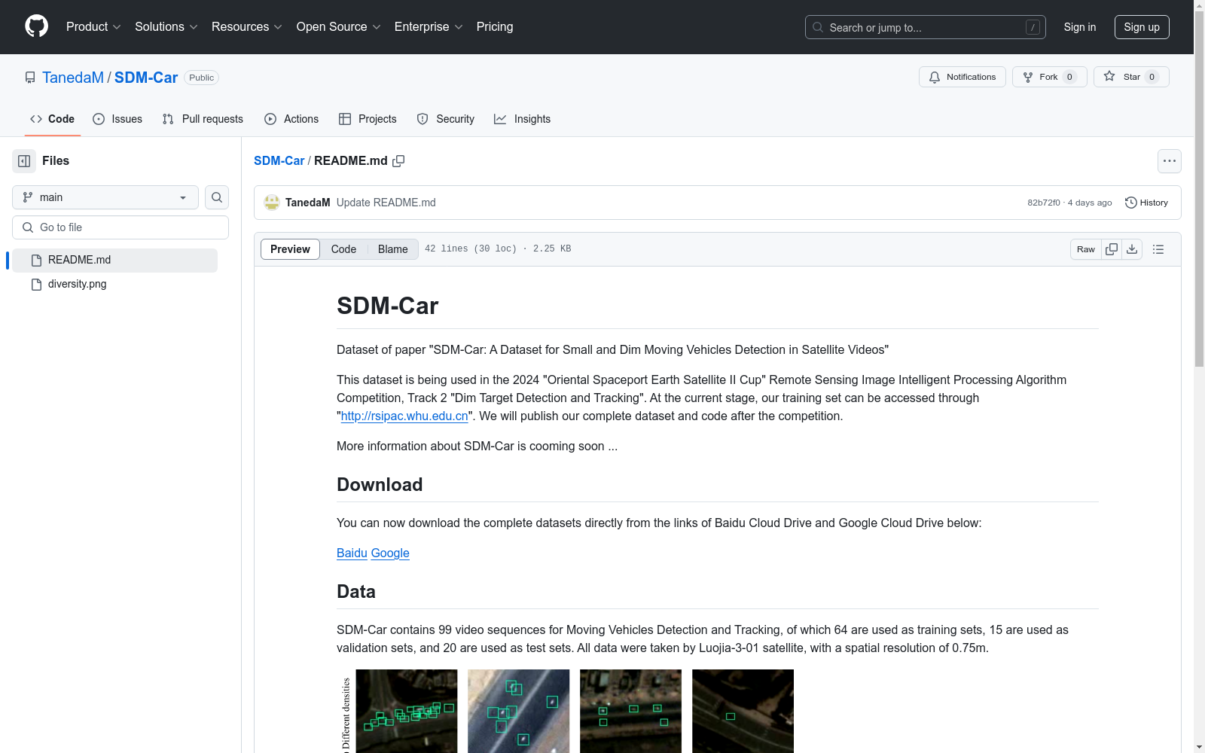Copy raw file contents icon
Viewport: 1205px width, 753px height.
coord(1112,249)
